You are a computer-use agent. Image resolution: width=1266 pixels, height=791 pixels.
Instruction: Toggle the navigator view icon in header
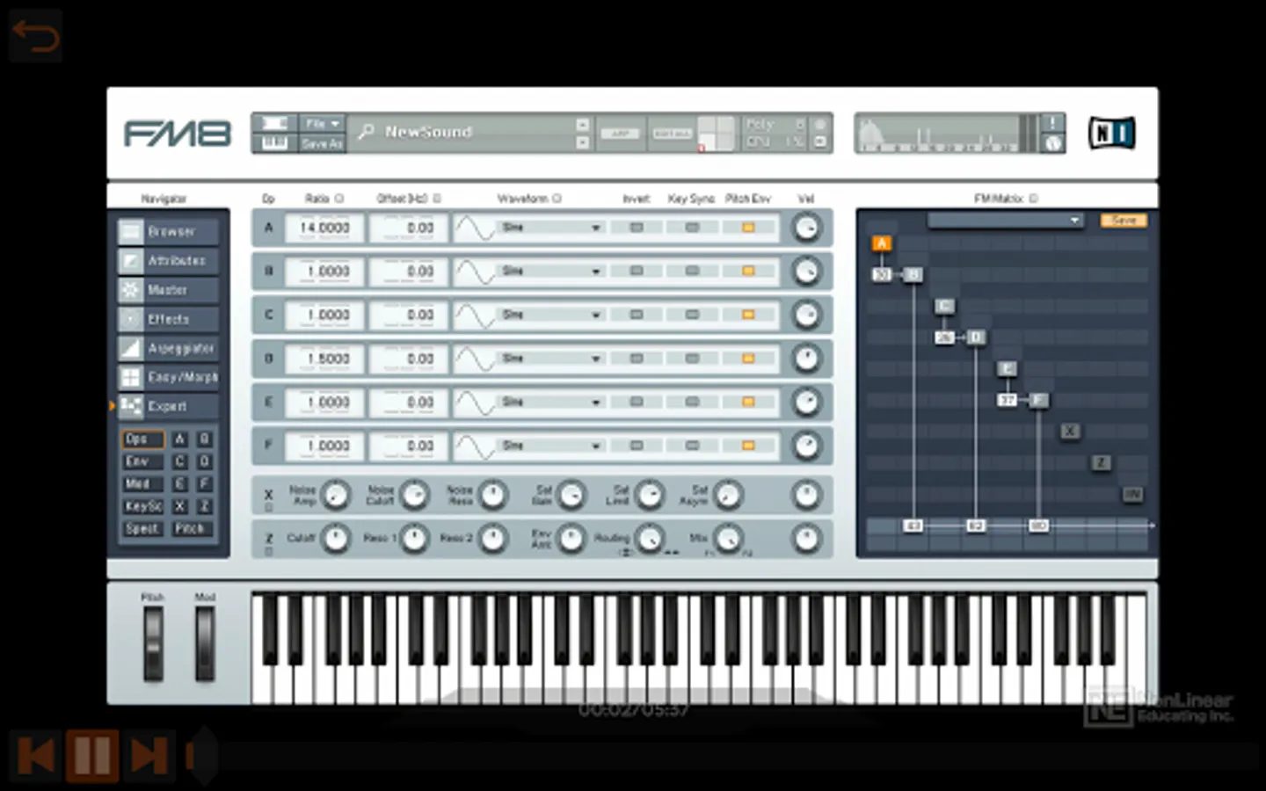(x=275, y=123)
